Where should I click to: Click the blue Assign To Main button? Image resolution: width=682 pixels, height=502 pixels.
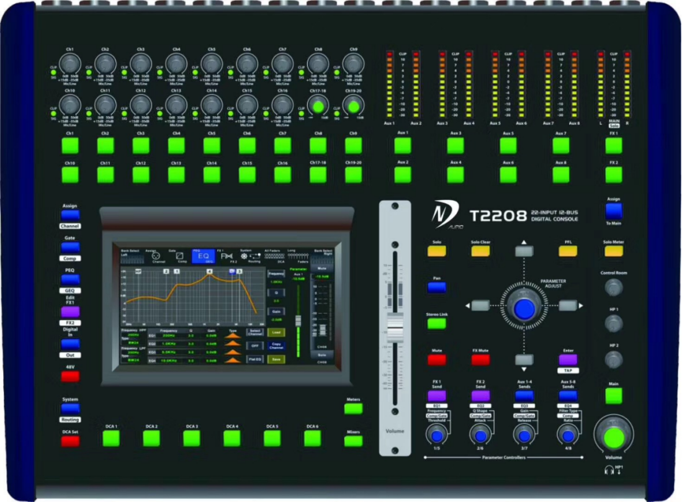(613, 212)
